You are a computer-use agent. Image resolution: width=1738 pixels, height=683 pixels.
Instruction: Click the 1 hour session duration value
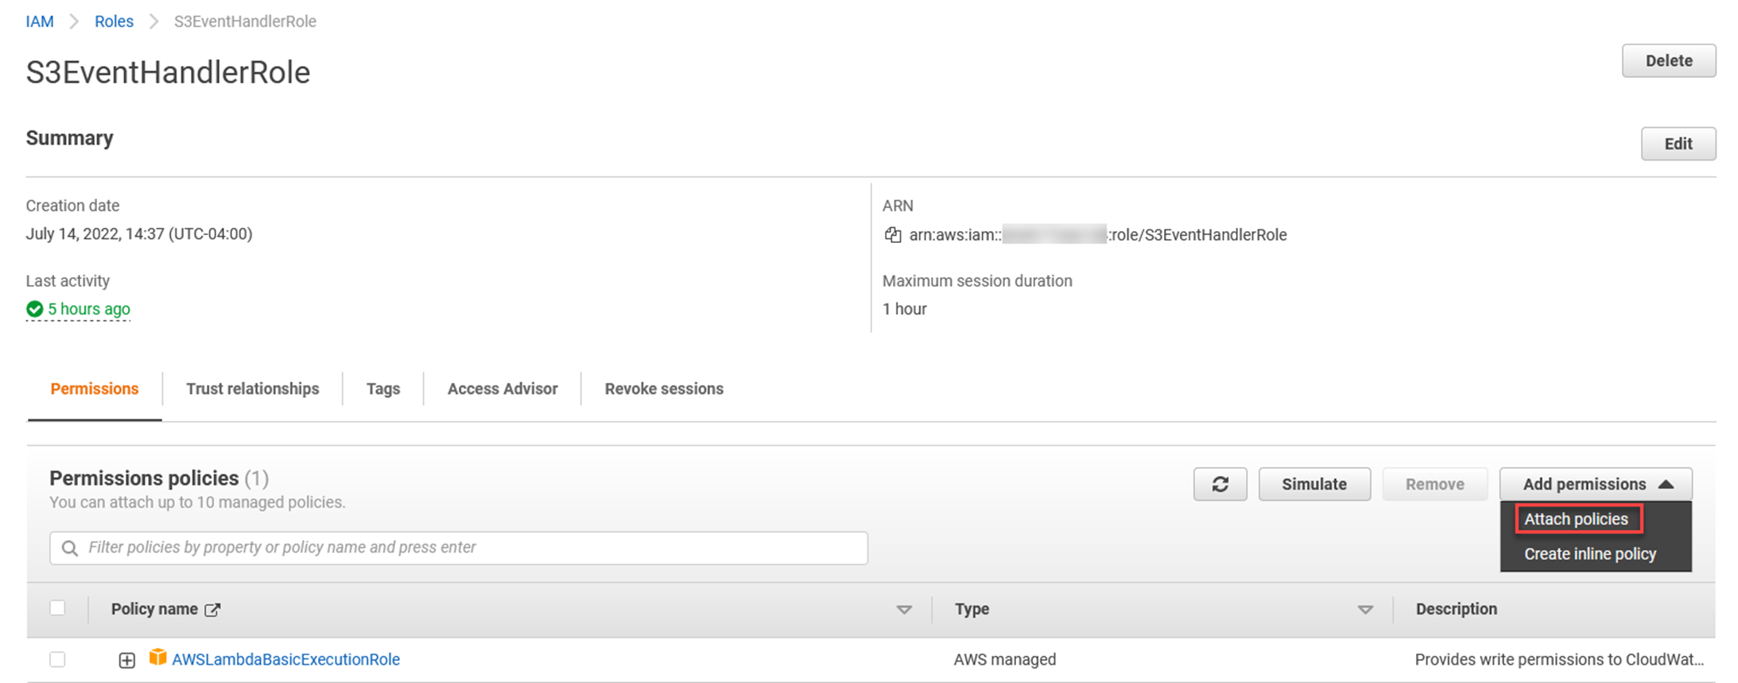pyautogui.click(x=905, y=309)
